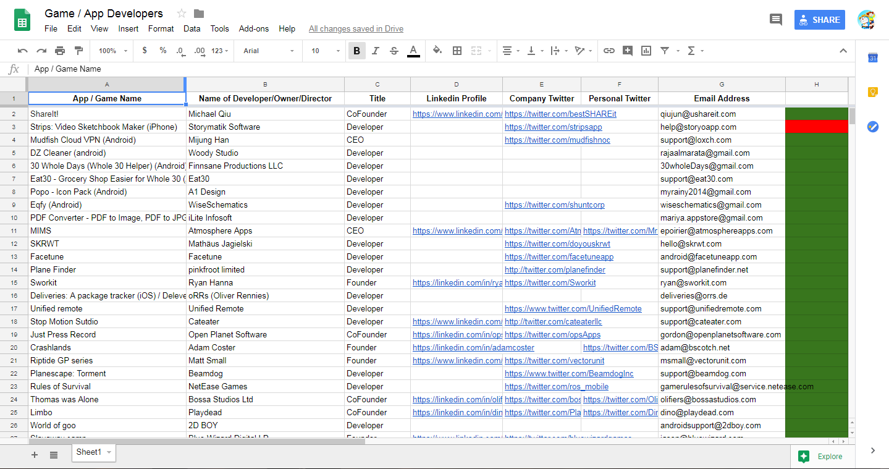Click the Move to folder icon
Viewport: 889px width, 469px height.
199,14
